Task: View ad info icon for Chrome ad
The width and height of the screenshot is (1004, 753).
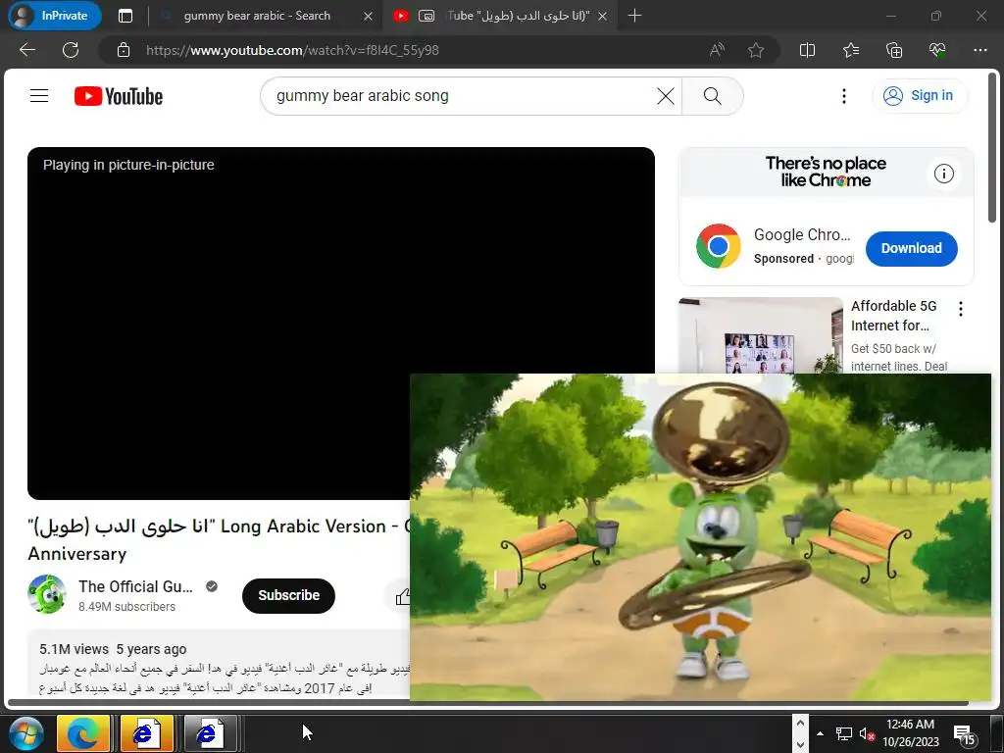Action: point(944,174)
